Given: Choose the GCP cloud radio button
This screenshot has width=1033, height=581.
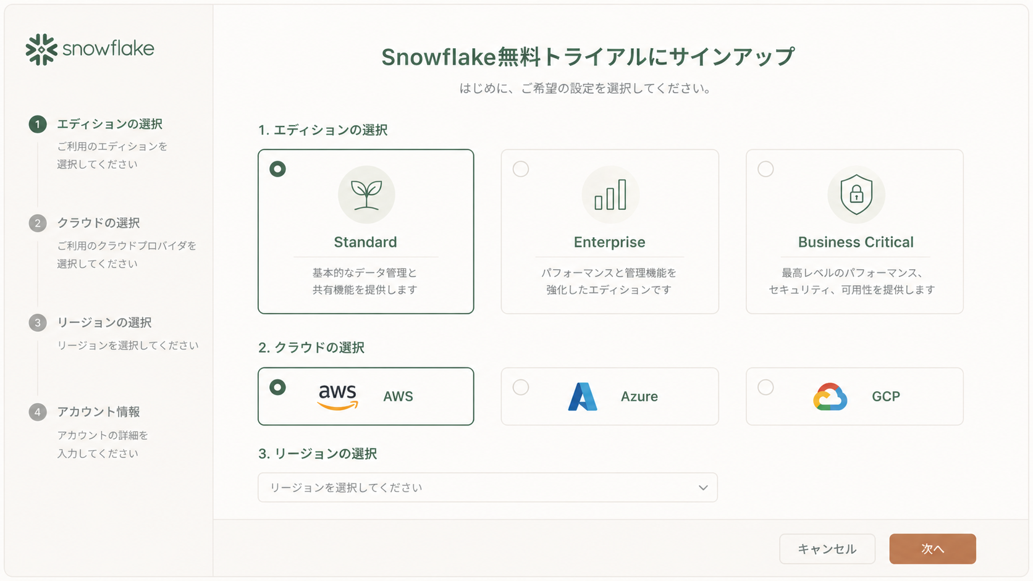Looking at the screenshot, I should coord(765,387).
